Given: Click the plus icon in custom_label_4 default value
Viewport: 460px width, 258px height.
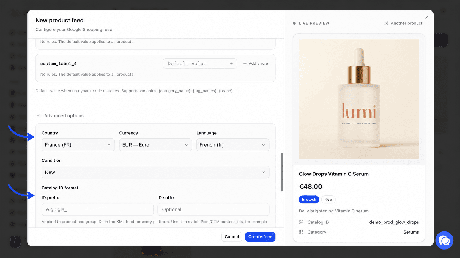Looking at the screenshot, I should (x=231, y=63).
